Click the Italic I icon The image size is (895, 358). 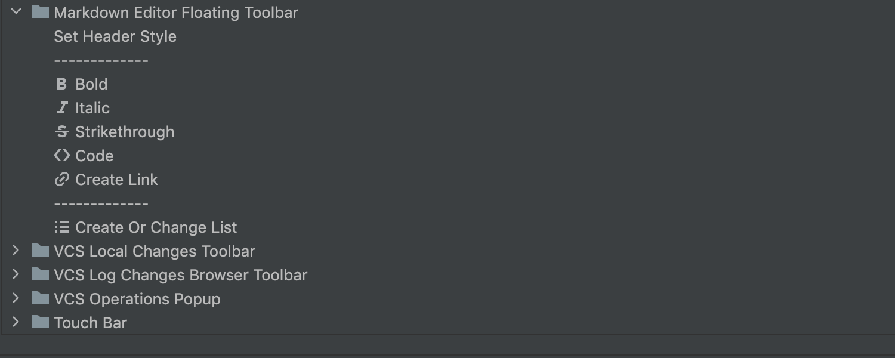[x=62, y=108]
